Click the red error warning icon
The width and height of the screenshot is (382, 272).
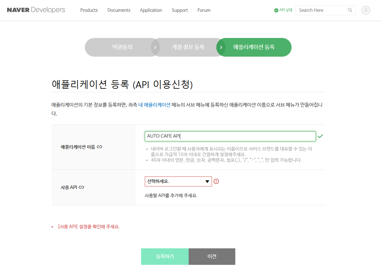[216, 181]
